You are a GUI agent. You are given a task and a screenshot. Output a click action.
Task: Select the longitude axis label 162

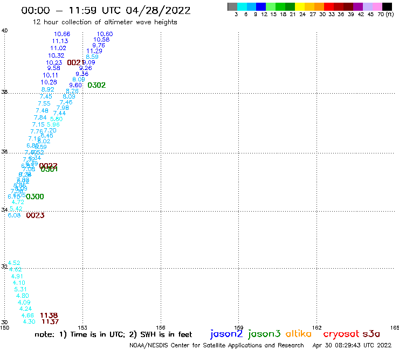[x=317, y=327]
